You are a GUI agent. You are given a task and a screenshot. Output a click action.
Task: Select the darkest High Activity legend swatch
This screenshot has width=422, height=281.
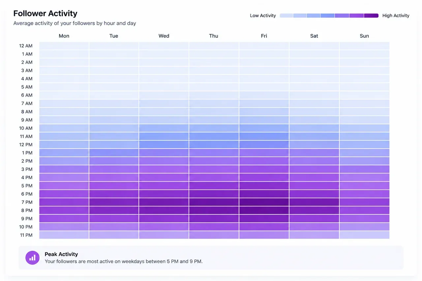(x=371, y=15)
